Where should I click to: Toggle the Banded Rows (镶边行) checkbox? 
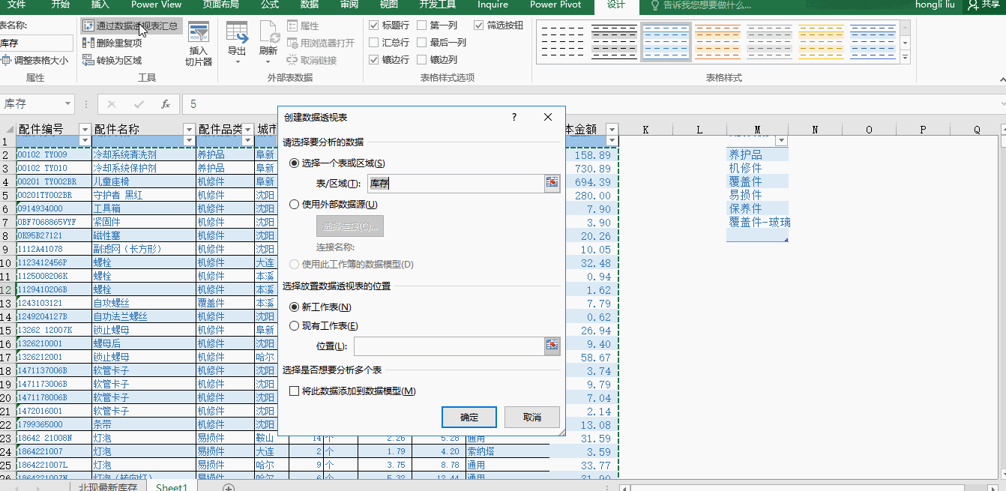(x=374, y=60)
